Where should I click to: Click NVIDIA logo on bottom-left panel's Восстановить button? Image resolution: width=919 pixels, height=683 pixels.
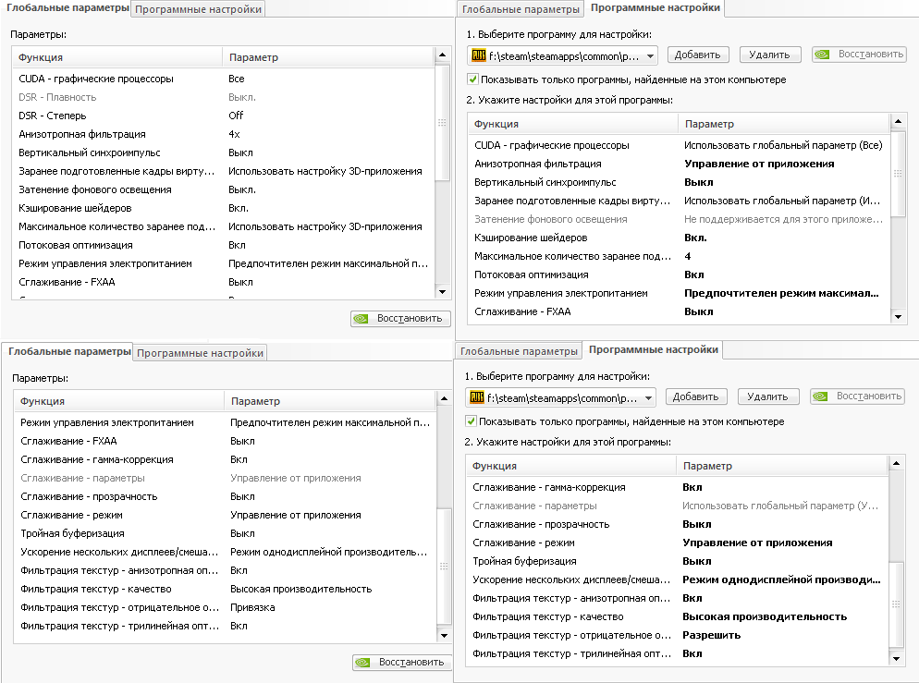pos(365,662)
